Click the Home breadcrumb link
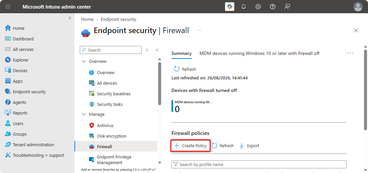Screen dimensions: 368x173 (x=87, y=19)
